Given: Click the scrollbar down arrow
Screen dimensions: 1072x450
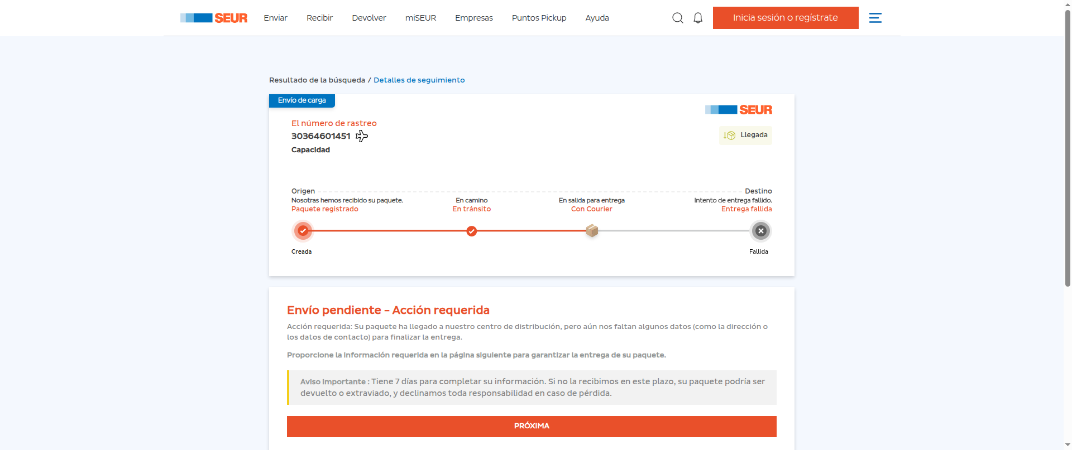Looking at the screenshot, I should click(x=1068, y=446).
